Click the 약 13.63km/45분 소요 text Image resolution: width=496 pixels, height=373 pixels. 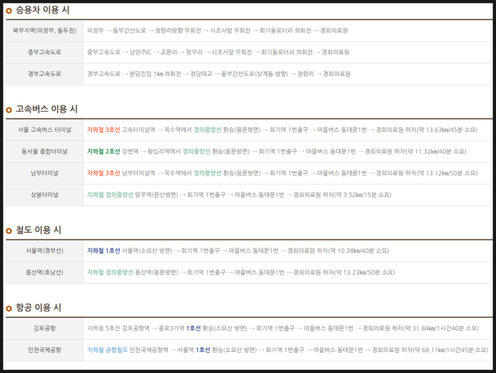coord(447,130)
